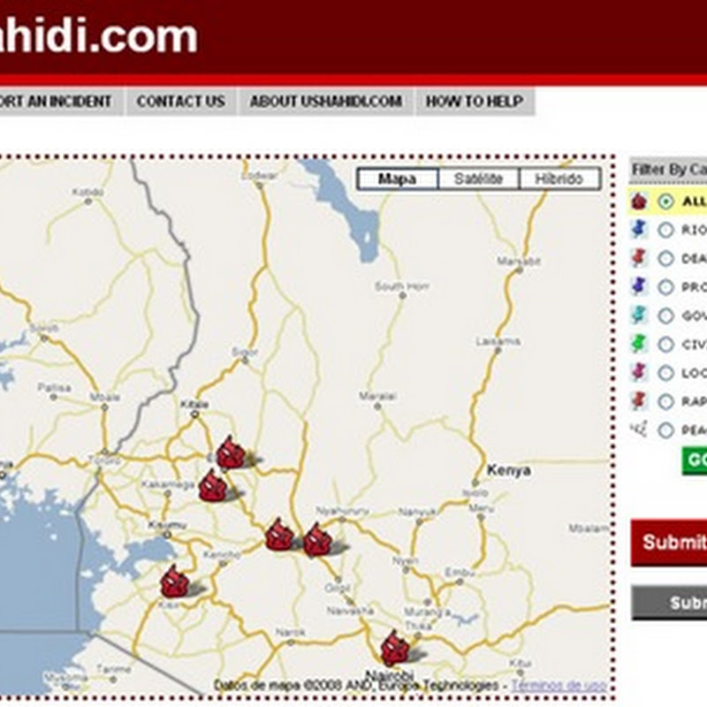Image resolution: width=707 pixels, height=707 pixels.
Task: Click the magenta pin icon beside LOO
Action: point(639,372)
